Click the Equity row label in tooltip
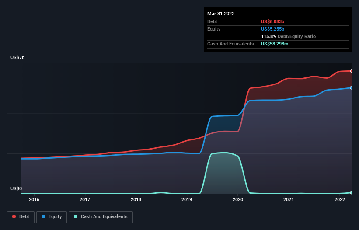This screenshot has width=359, height=230. coord(214,29)
